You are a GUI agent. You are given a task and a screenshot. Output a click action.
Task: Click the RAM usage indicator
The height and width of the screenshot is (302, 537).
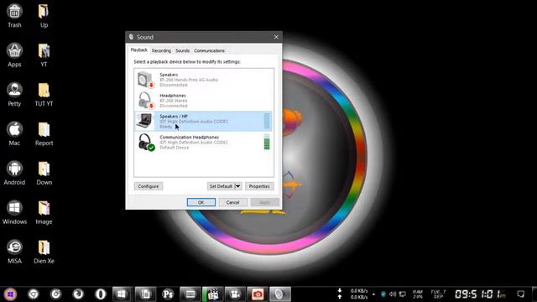point(418,294)
